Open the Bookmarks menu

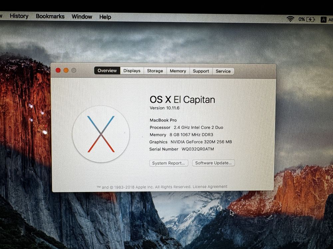coord(50,16)
